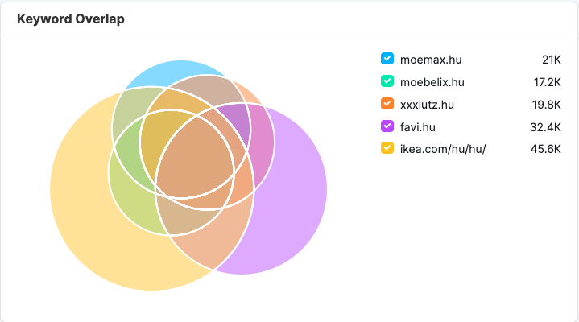Click the 17.2K keyword count
The height and width of the screenshot is (322, 579).
coord(548,82)
